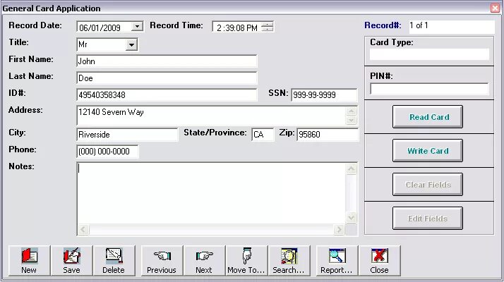Screen dimensions: 504x282
Task: Go to the Next record
Action: tap(204, 260)
